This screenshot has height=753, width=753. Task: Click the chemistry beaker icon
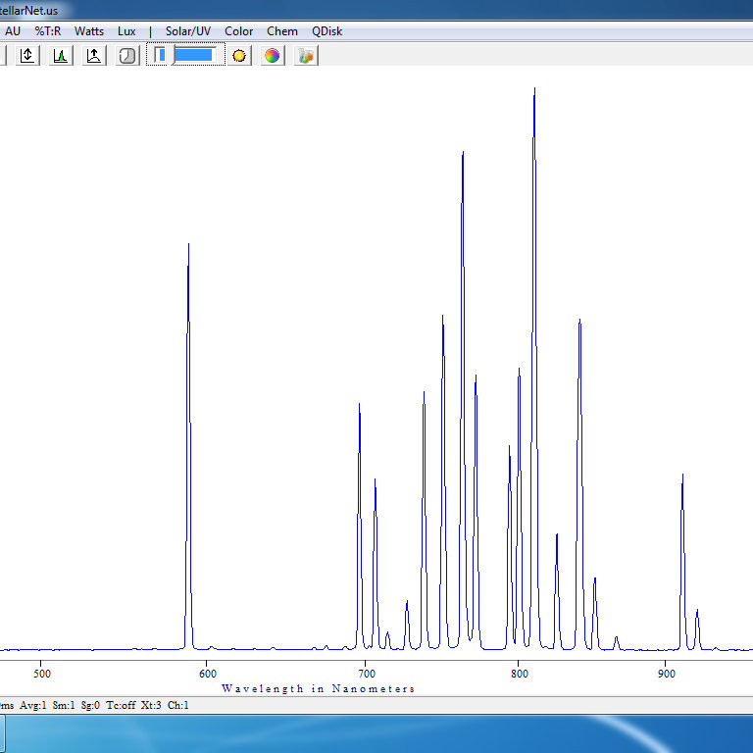(x=306, y=56)
